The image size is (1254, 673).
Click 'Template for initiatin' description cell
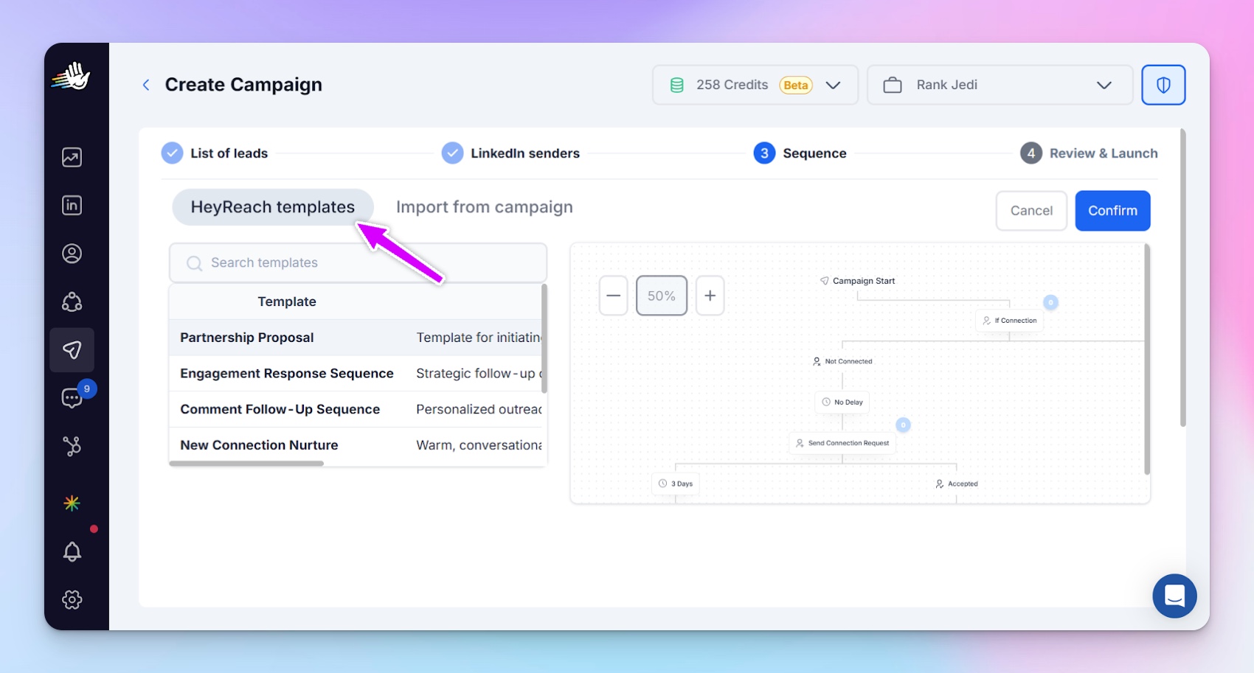click(x=479, y=338)
